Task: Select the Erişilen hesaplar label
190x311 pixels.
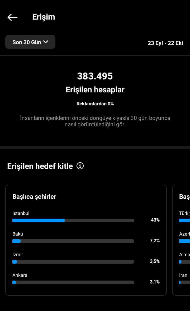Action: coord(95,90)
